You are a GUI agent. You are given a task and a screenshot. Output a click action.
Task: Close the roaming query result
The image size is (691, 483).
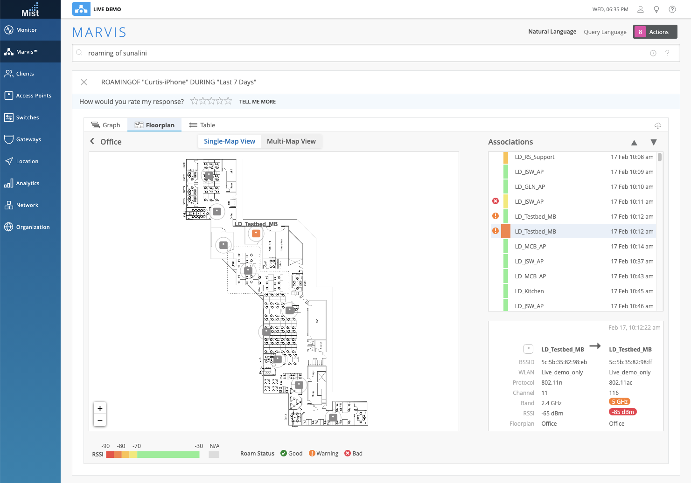[84, 82]
